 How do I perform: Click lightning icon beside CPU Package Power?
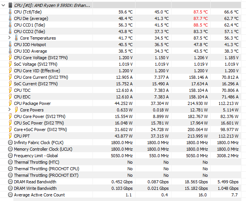point(10,103)
